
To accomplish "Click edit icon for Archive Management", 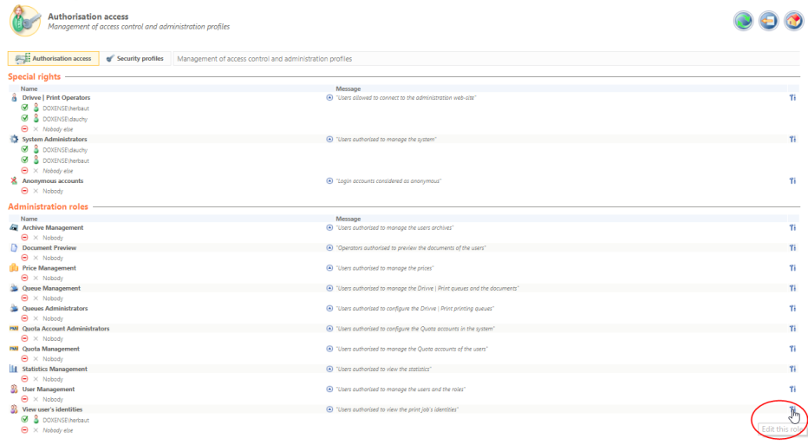I will (x=792, y=228).
